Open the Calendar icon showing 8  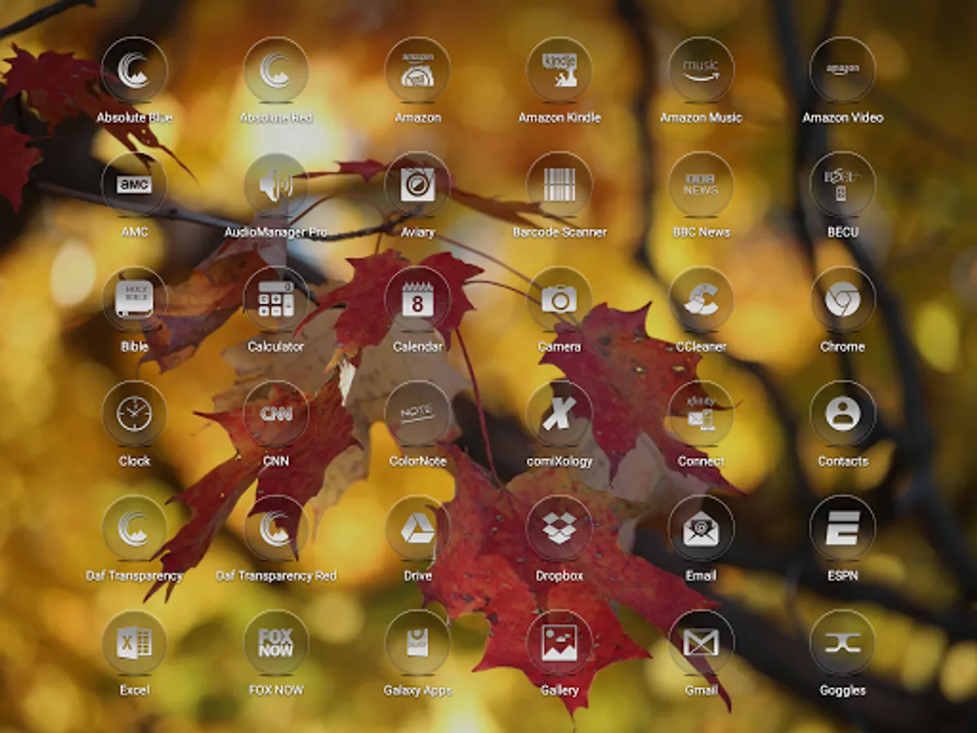[x=418, y=299]
